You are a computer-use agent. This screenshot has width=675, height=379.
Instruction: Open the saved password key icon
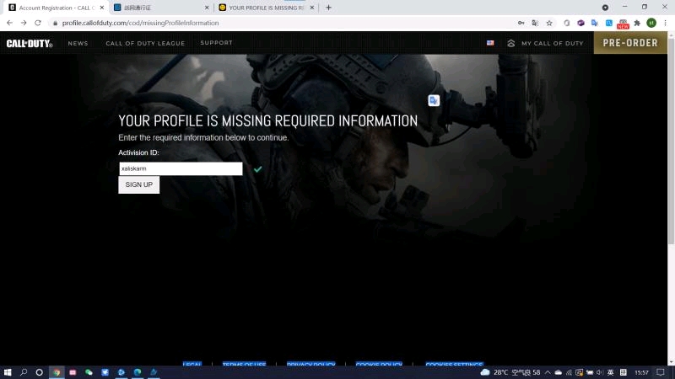(521, 23)
